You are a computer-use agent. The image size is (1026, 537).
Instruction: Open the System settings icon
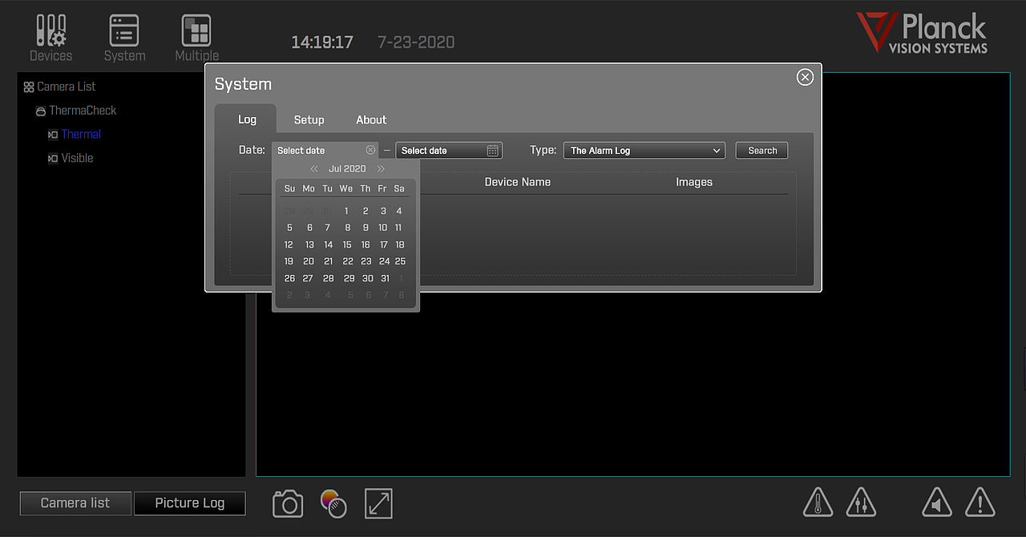(x=124, y=38)
